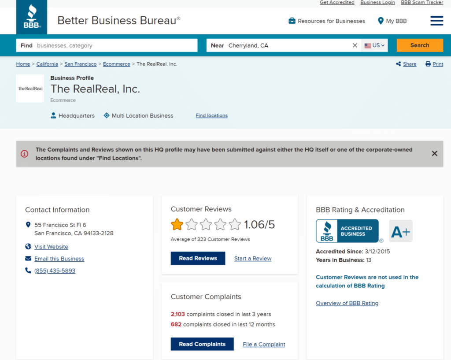Click the Resources for Businesses briefcase icon

292,21
